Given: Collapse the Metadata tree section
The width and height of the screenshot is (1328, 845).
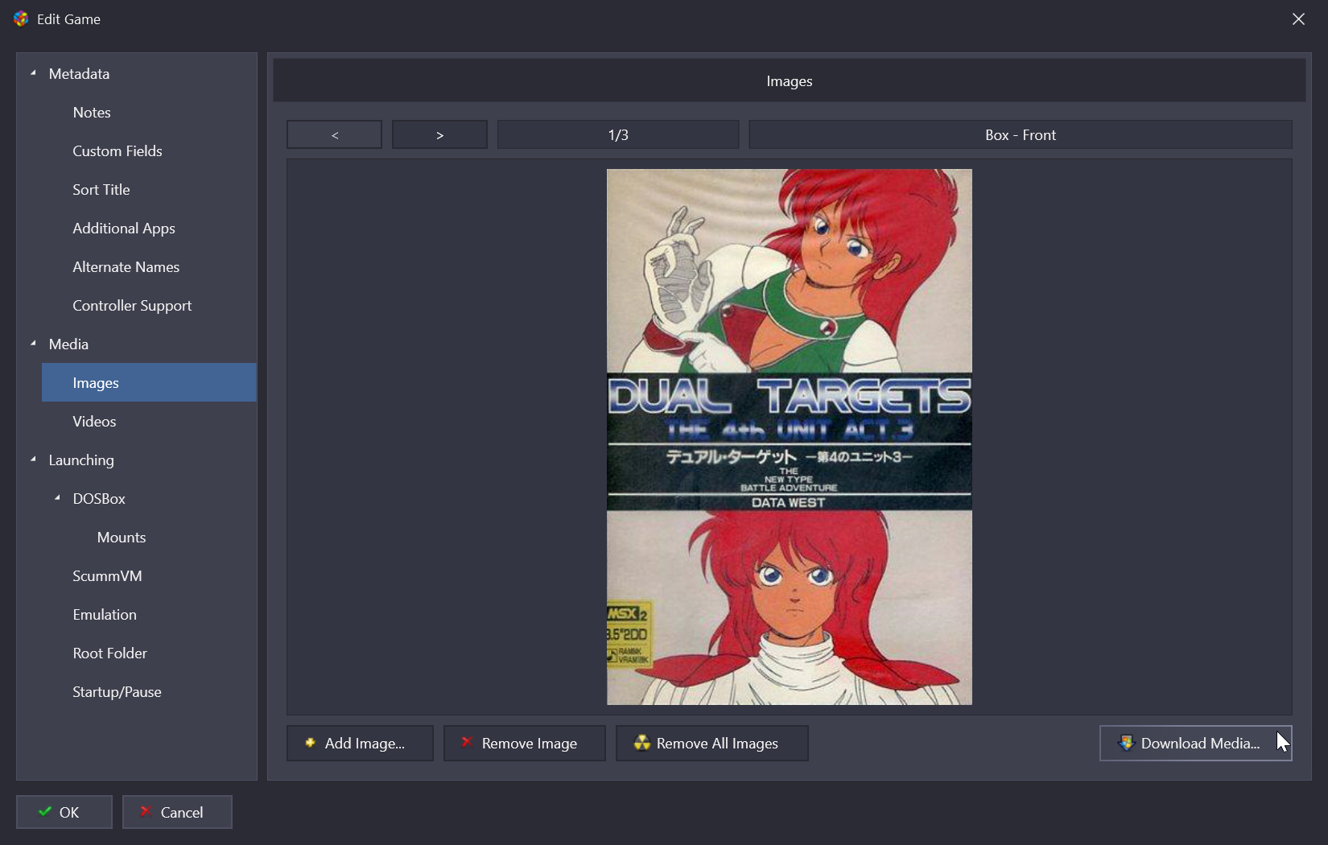Looking at the screenshot, I should tap(33, 73).
